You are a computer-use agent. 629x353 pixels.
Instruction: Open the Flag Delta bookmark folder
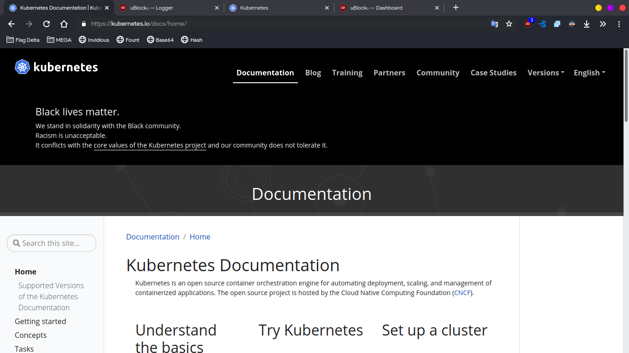(x=23, y=40)
